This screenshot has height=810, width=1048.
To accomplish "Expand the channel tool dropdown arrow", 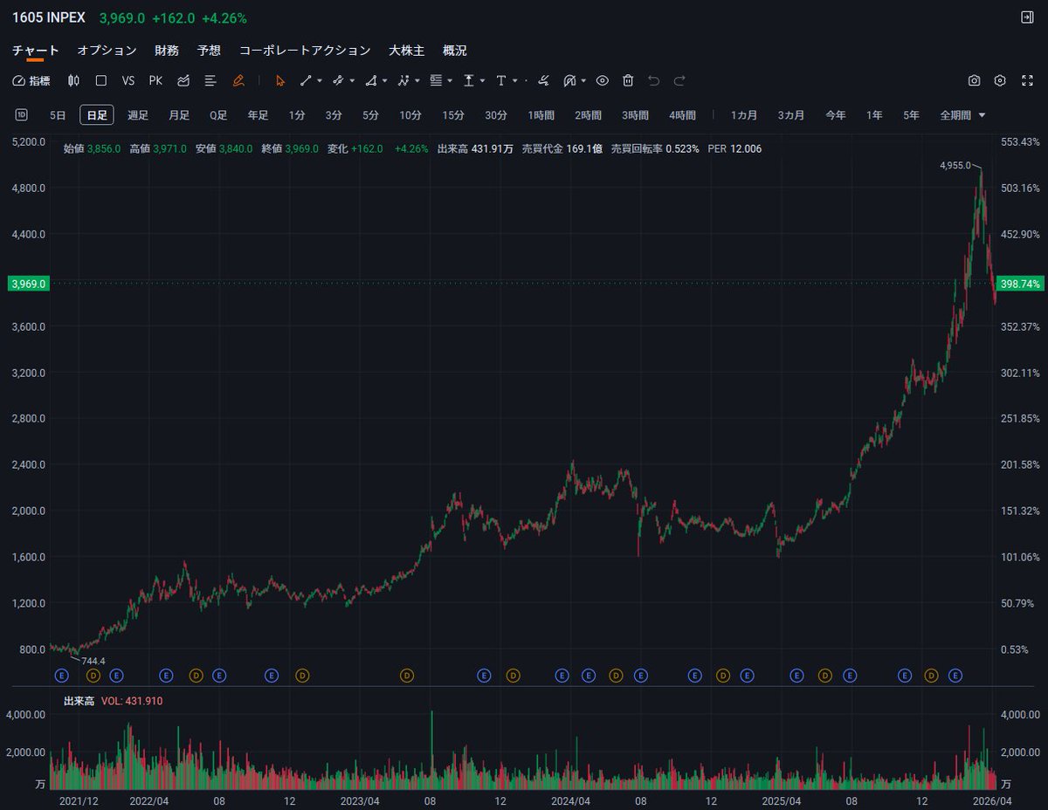I will [352, 80].
